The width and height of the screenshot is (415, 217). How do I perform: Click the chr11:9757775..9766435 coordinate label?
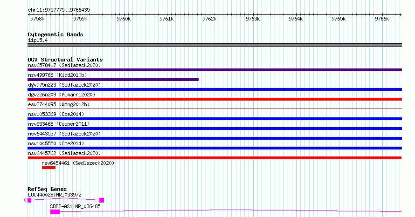(x=59, y=10)
